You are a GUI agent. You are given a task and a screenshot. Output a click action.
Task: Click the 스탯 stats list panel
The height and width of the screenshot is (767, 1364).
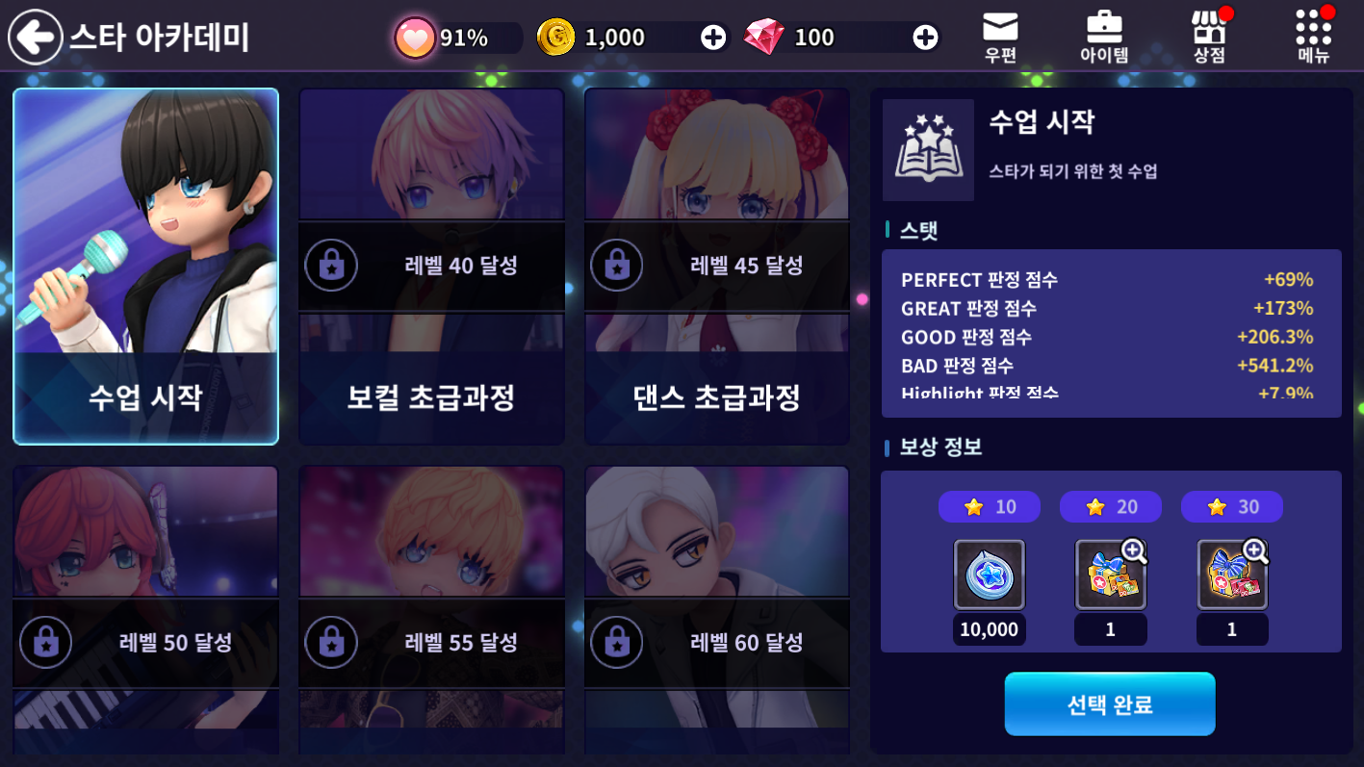1111,333
